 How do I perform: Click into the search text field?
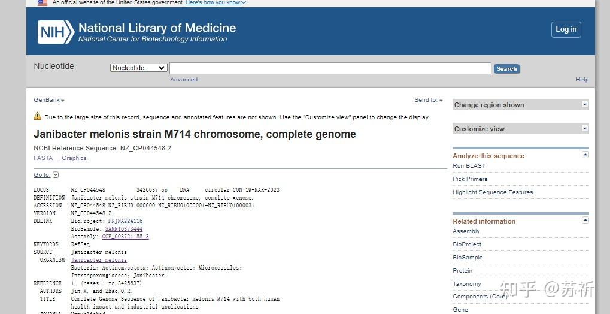tap(330, 68)
